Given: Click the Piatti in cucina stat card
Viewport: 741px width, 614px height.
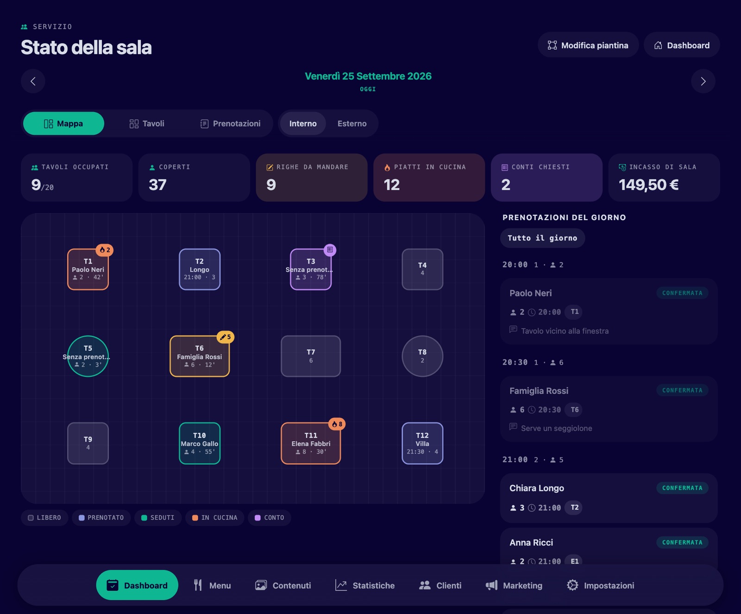Looking at the screenshot, I should (429, 177).
